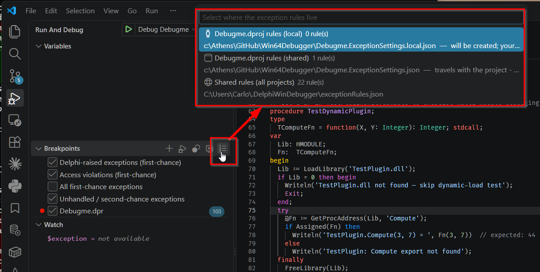Open the View menu
Viewport: 540px width, 272px height.
point(111,11)
